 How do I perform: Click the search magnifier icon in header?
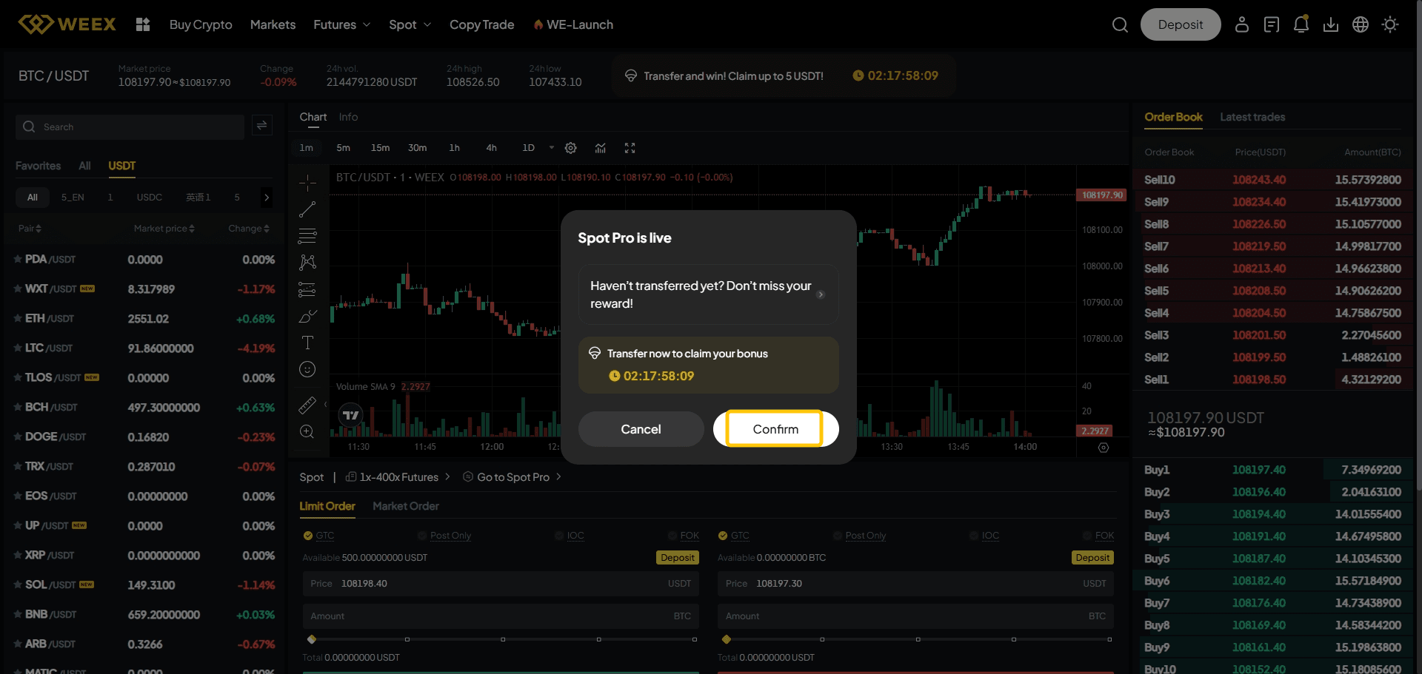[1120, 25]
